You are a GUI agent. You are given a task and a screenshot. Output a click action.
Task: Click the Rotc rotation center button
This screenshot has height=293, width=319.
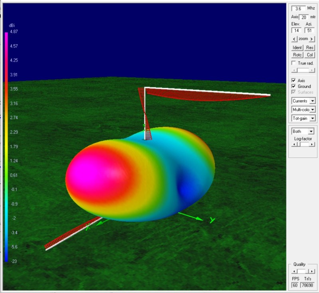click(x=297, y=55)
